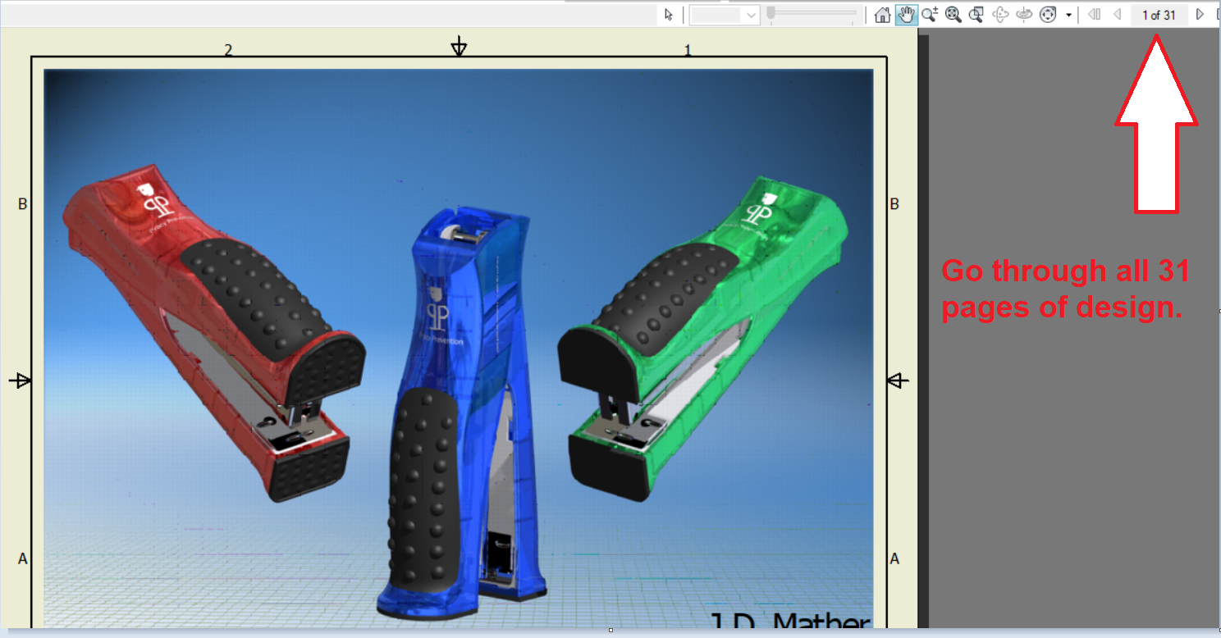Click the page number field showing 1 of 31

1159,14
